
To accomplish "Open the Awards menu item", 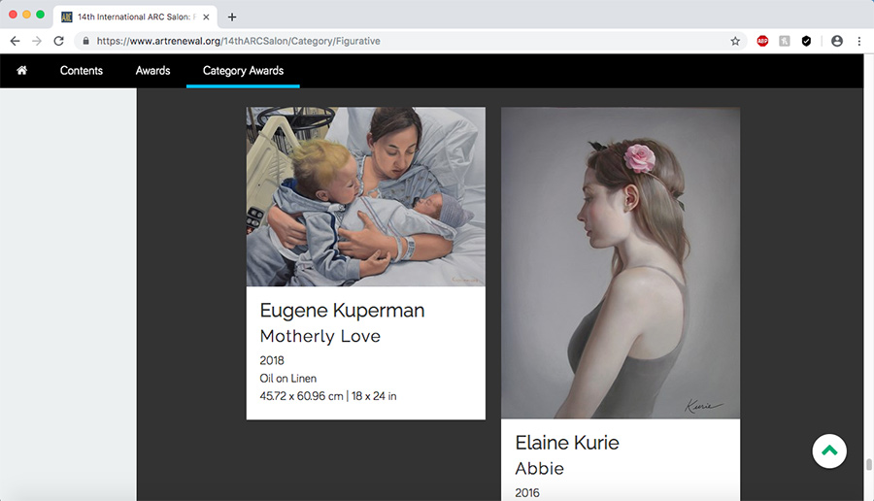I will [152, 70].
